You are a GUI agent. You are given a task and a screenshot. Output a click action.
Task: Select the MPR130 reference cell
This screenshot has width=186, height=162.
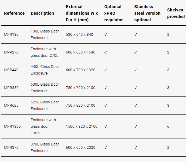point(11,35)
